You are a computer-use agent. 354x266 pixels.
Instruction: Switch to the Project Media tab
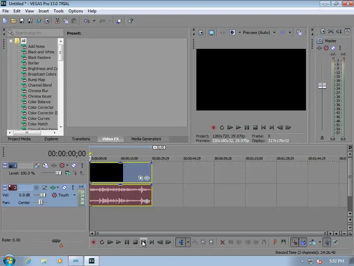(x=19, y=139)
